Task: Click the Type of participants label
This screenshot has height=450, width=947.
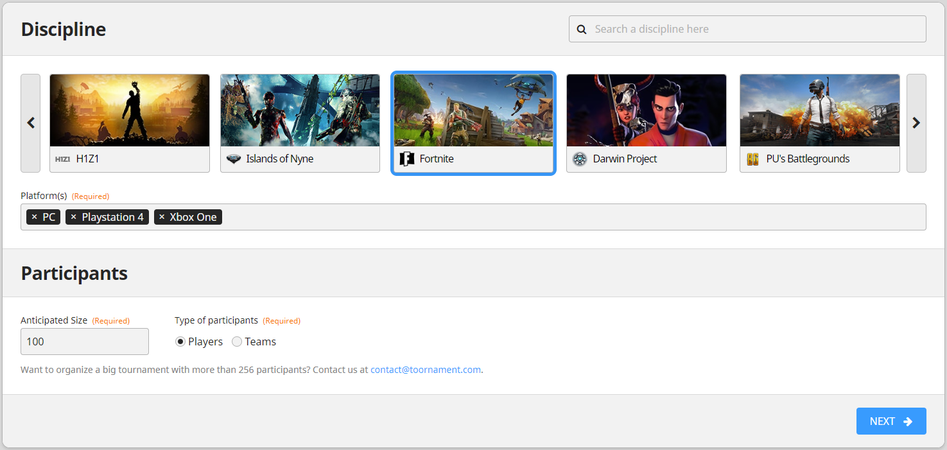Action: [x=216, y=320]
